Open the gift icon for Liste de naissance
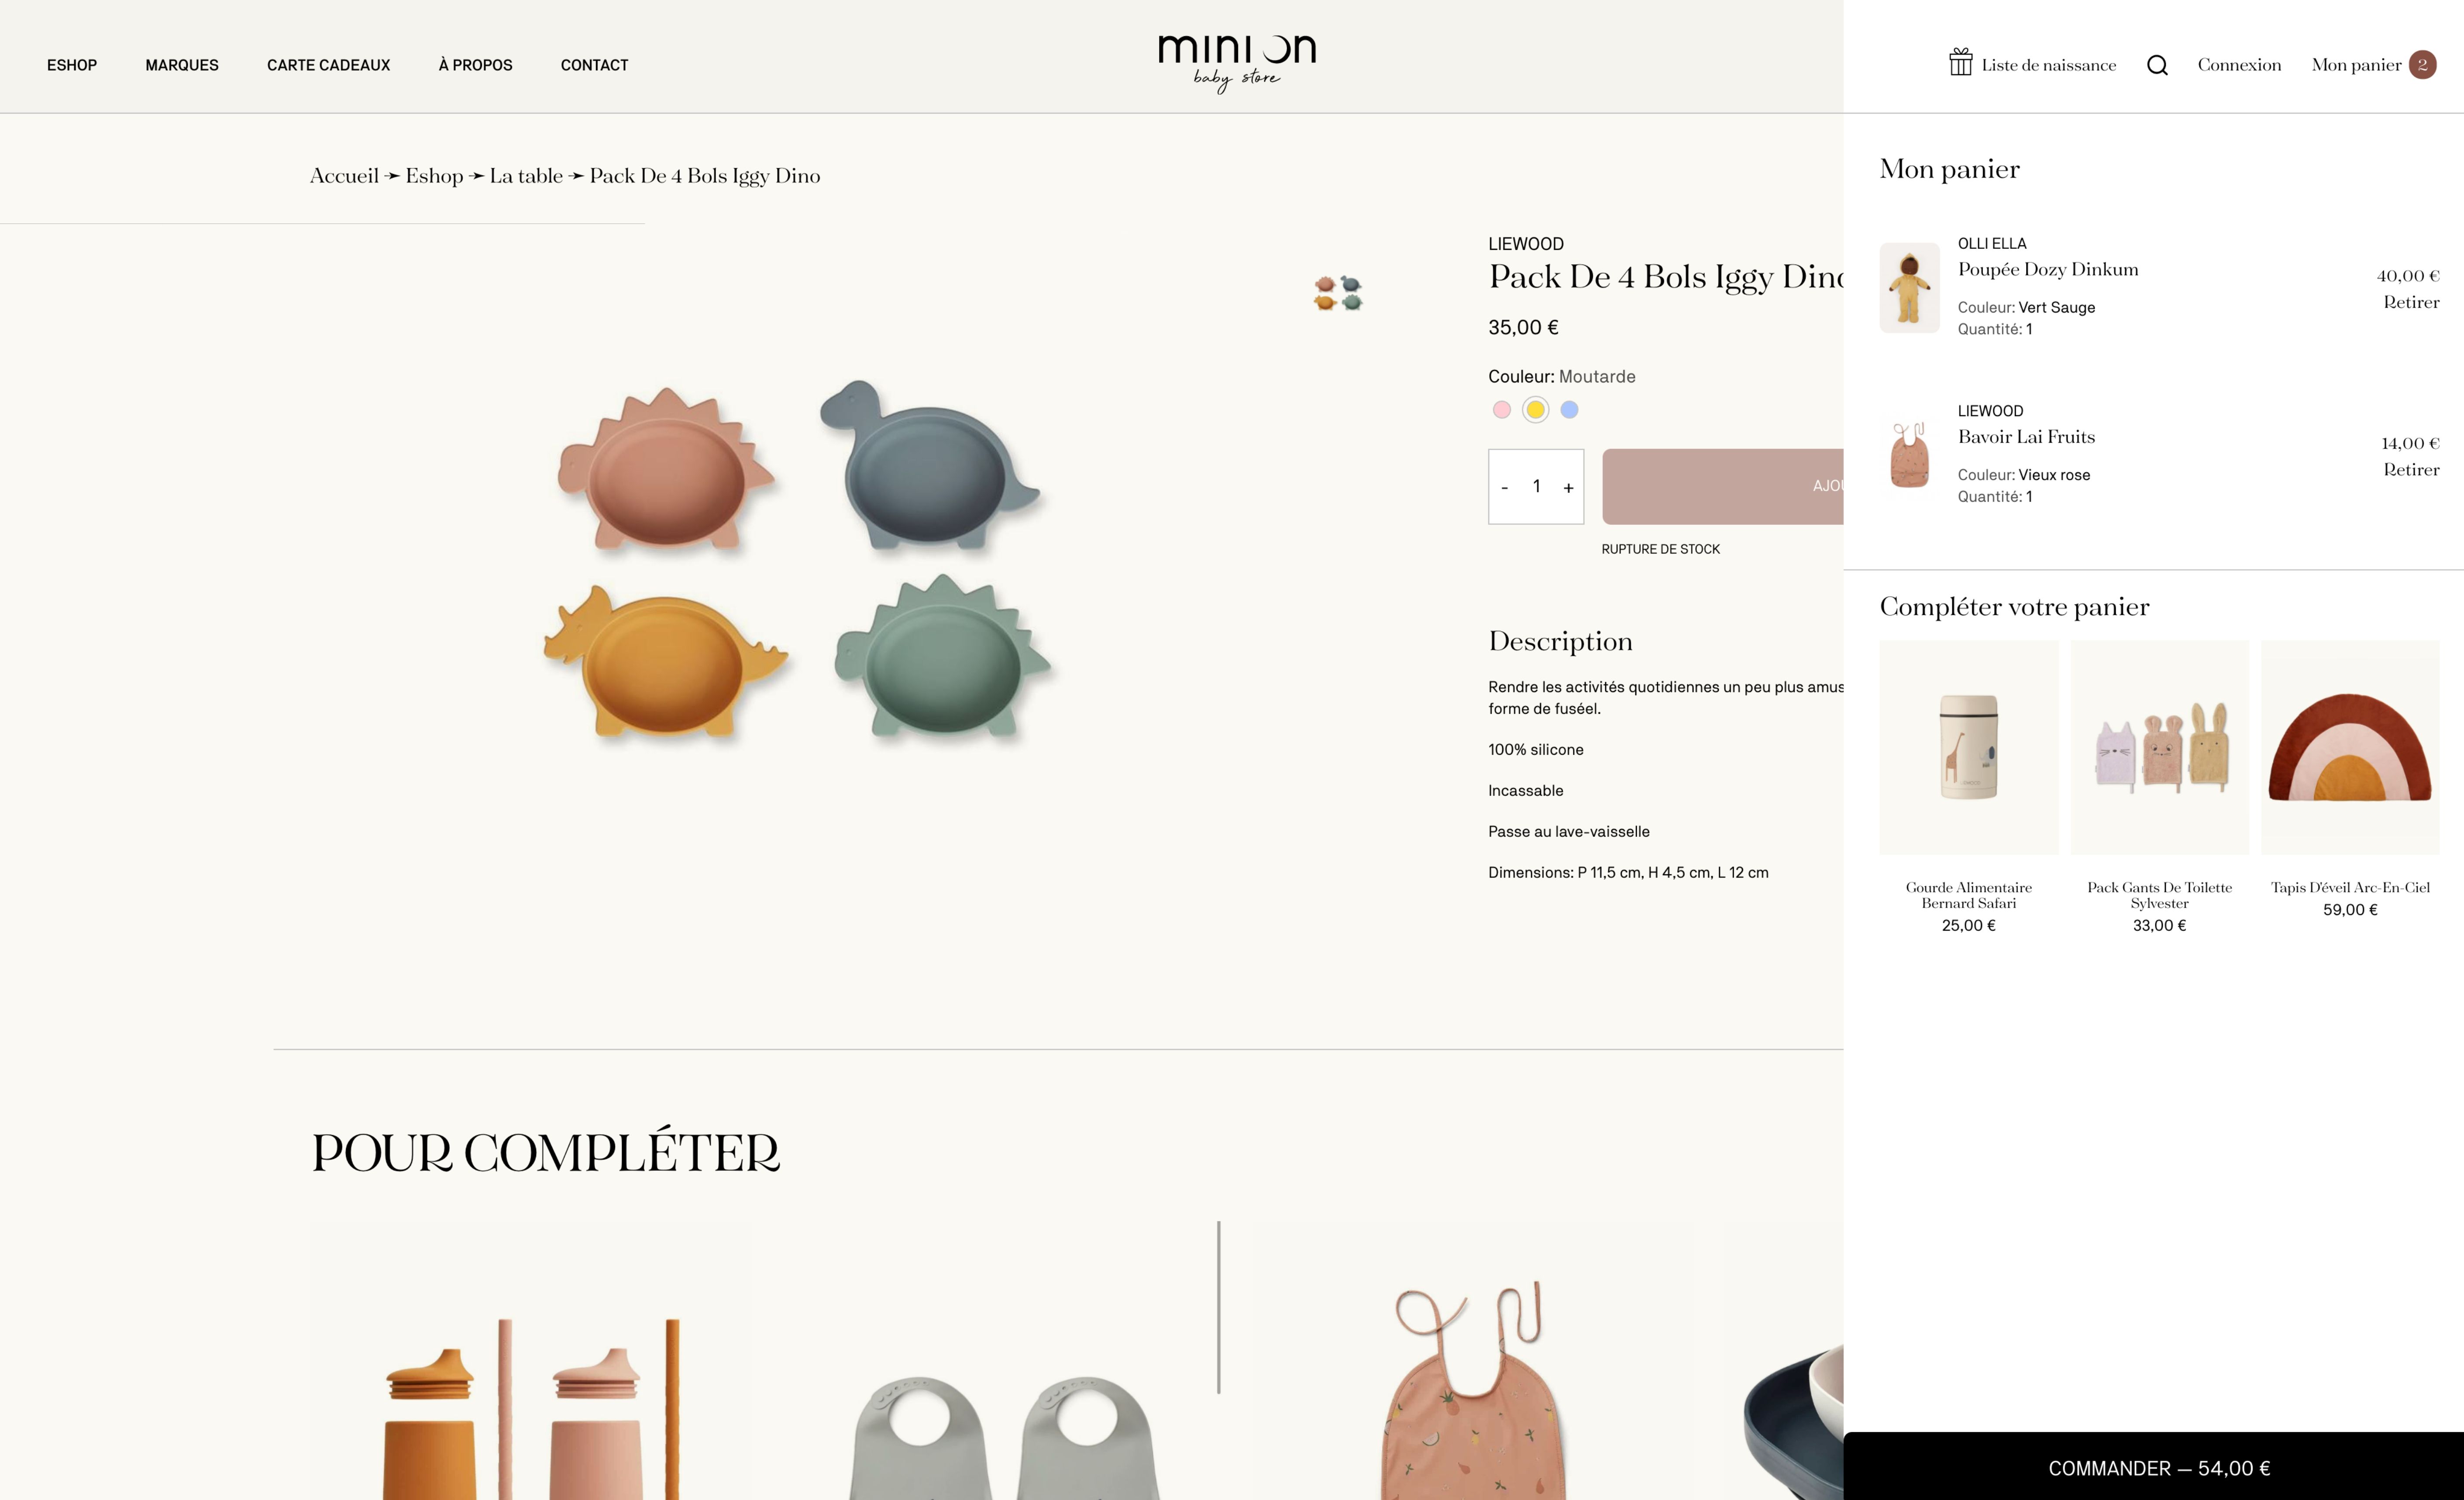 [1960, 62]
